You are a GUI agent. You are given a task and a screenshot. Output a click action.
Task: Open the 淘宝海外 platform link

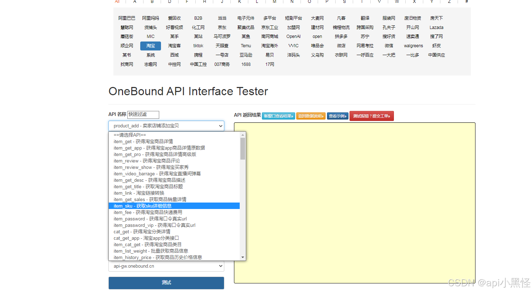pos(270,46)
